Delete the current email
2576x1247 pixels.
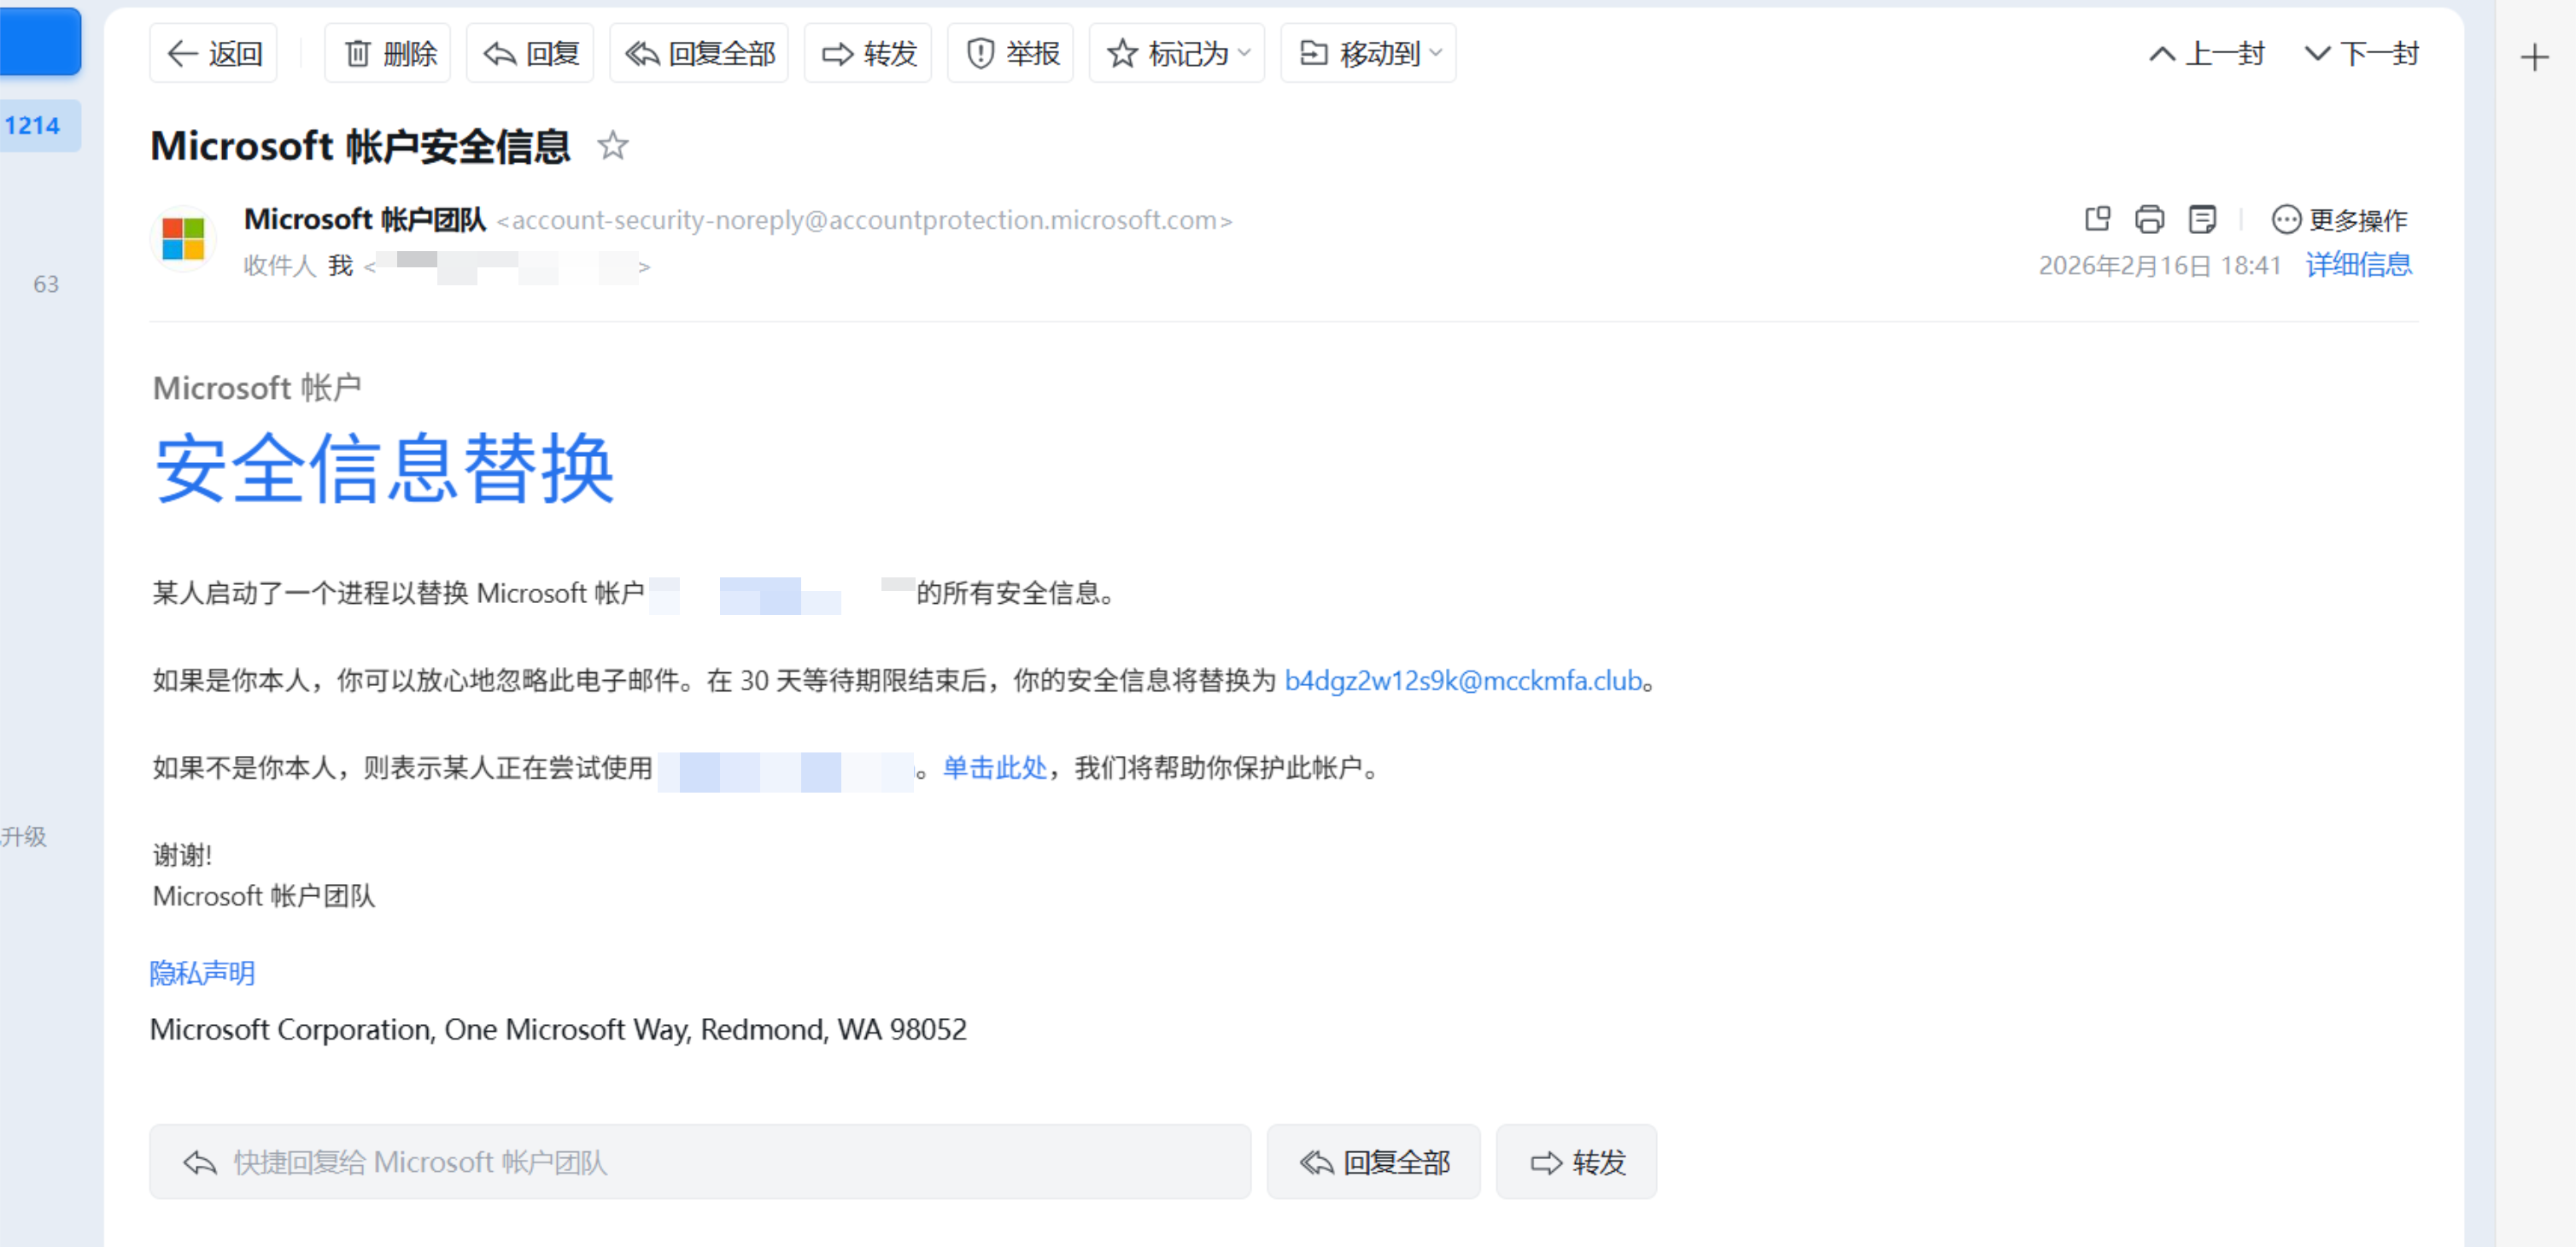pos(387,53)
